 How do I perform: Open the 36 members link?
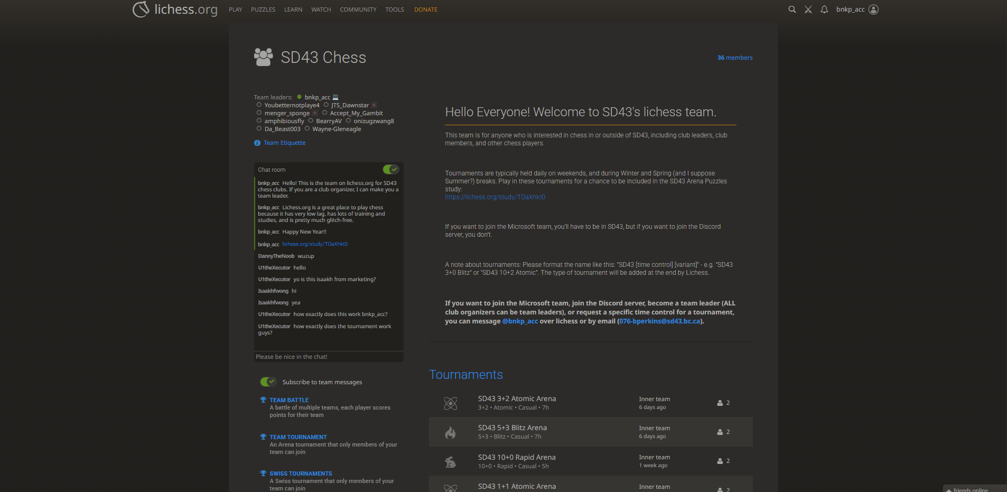click(x=734, y=58)
